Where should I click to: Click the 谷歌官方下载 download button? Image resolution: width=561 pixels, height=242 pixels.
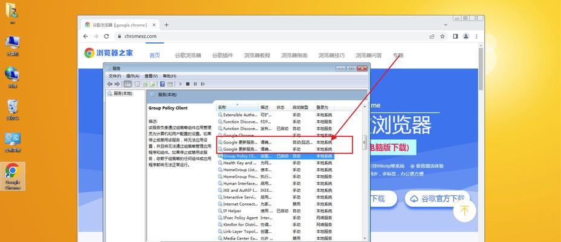point(437,198)
